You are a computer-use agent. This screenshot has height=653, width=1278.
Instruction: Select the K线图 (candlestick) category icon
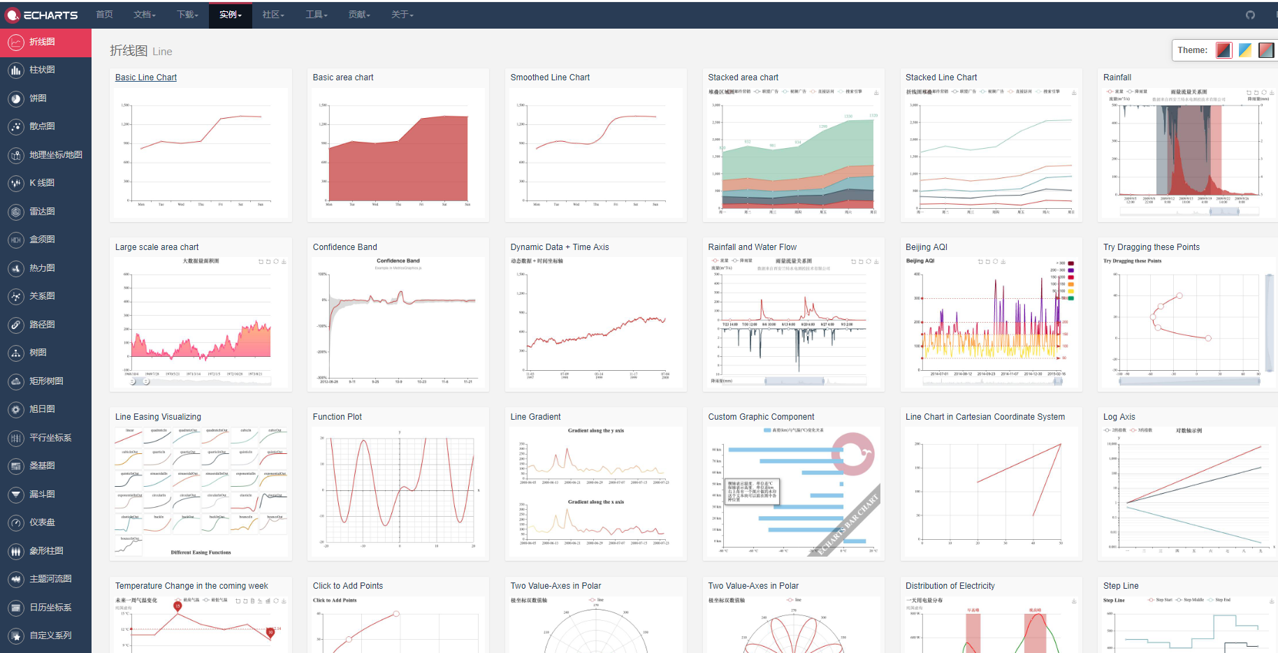[x=15, y=183]
